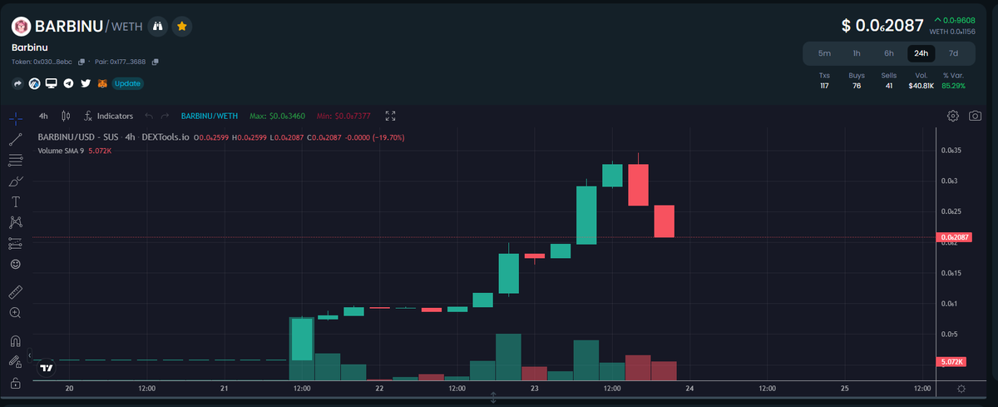Select the ruler measure tool
Image resolution: width=998 pixels, height=407 pixels.
[15, 292]
